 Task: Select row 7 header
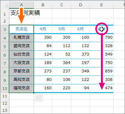point(5,63)
